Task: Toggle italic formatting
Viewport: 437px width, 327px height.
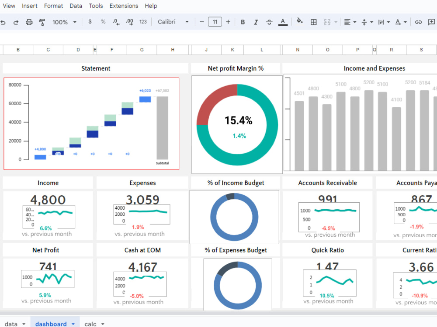Action: [x=256, y=22]
